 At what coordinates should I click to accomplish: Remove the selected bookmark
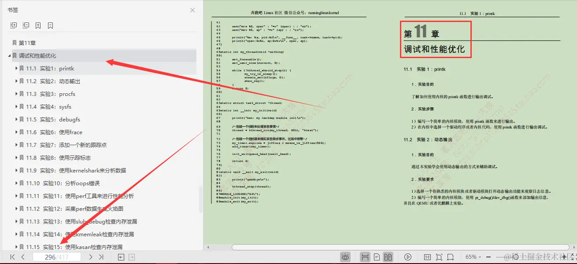click(50, 26)
